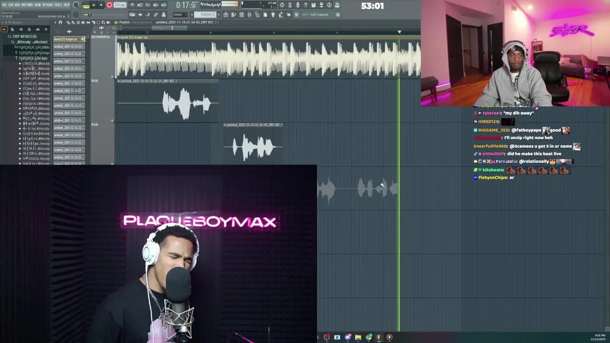Open the OPTIONS menu
This screenshot has height=343, width=610.
point(48,5)
